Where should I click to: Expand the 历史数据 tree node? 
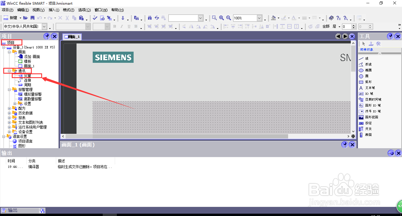[9, 113]
